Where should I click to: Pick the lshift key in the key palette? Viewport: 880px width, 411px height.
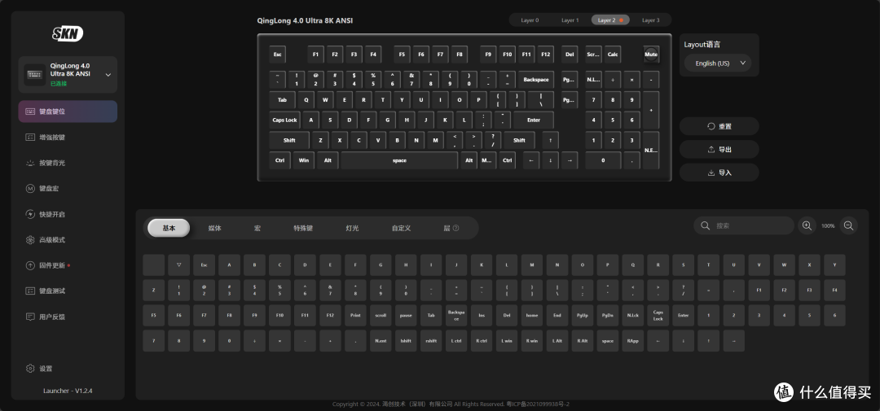406,340
